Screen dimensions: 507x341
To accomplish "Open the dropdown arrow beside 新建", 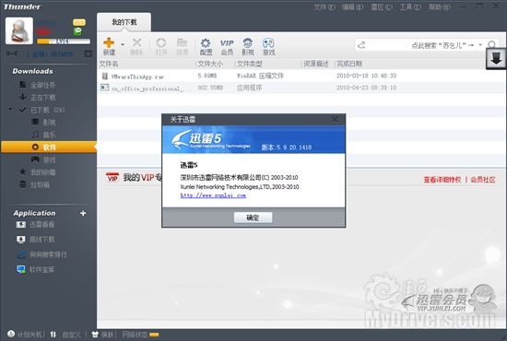I will tap(123, 44).
